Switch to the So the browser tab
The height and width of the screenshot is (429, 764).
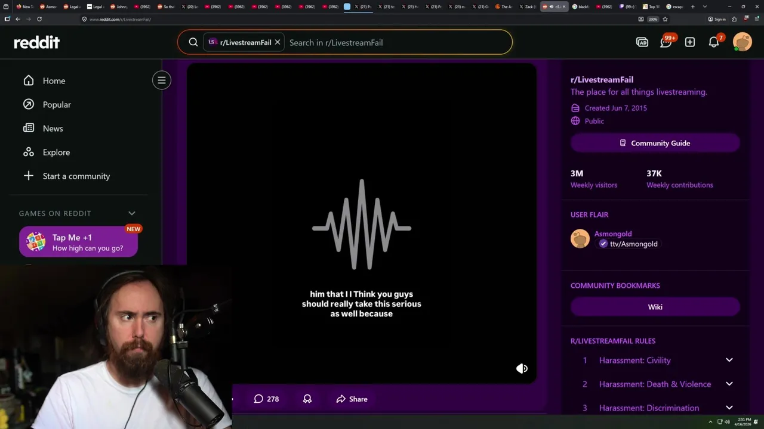click(x=165, y=7)
